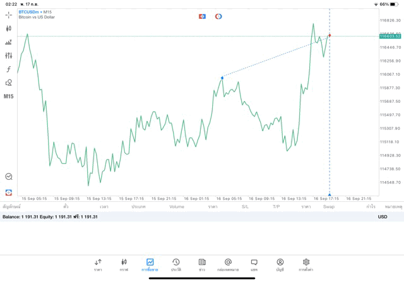Open the Settings gear tab

(x=306, y=264)
